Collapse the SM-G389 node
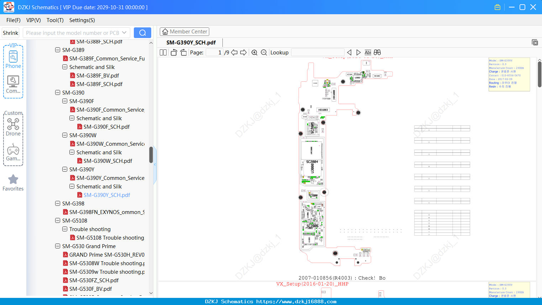542x305 pixels. point(58,50)
